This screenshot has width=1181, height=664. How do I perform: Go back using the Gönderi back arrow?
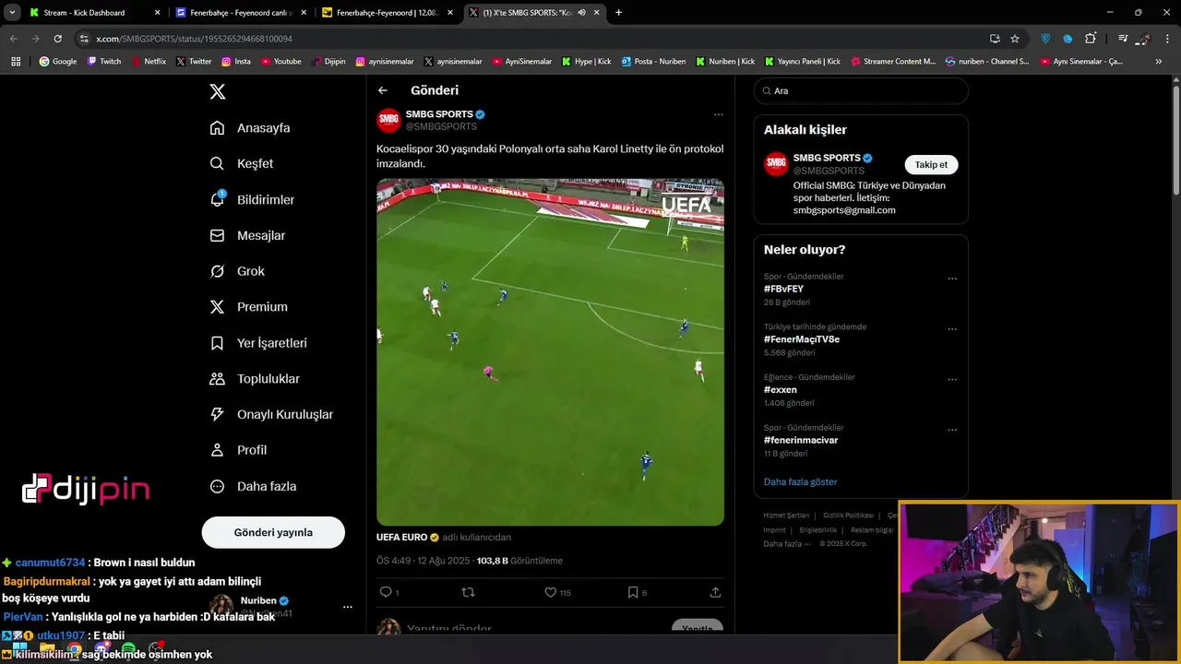[383, 90]
